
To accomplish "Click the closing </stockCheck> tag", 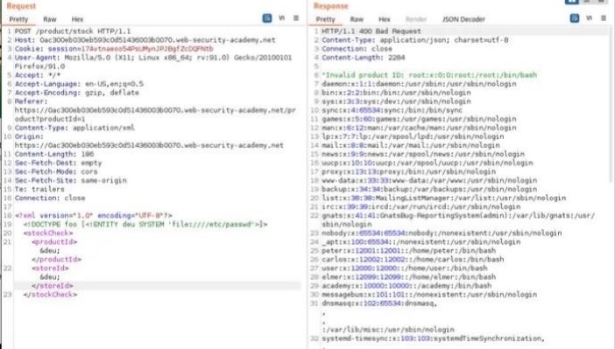I will click(x=50, y=295).
